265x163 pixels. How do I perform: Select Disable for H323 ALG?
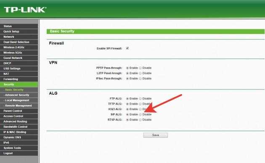pos(140,109)
